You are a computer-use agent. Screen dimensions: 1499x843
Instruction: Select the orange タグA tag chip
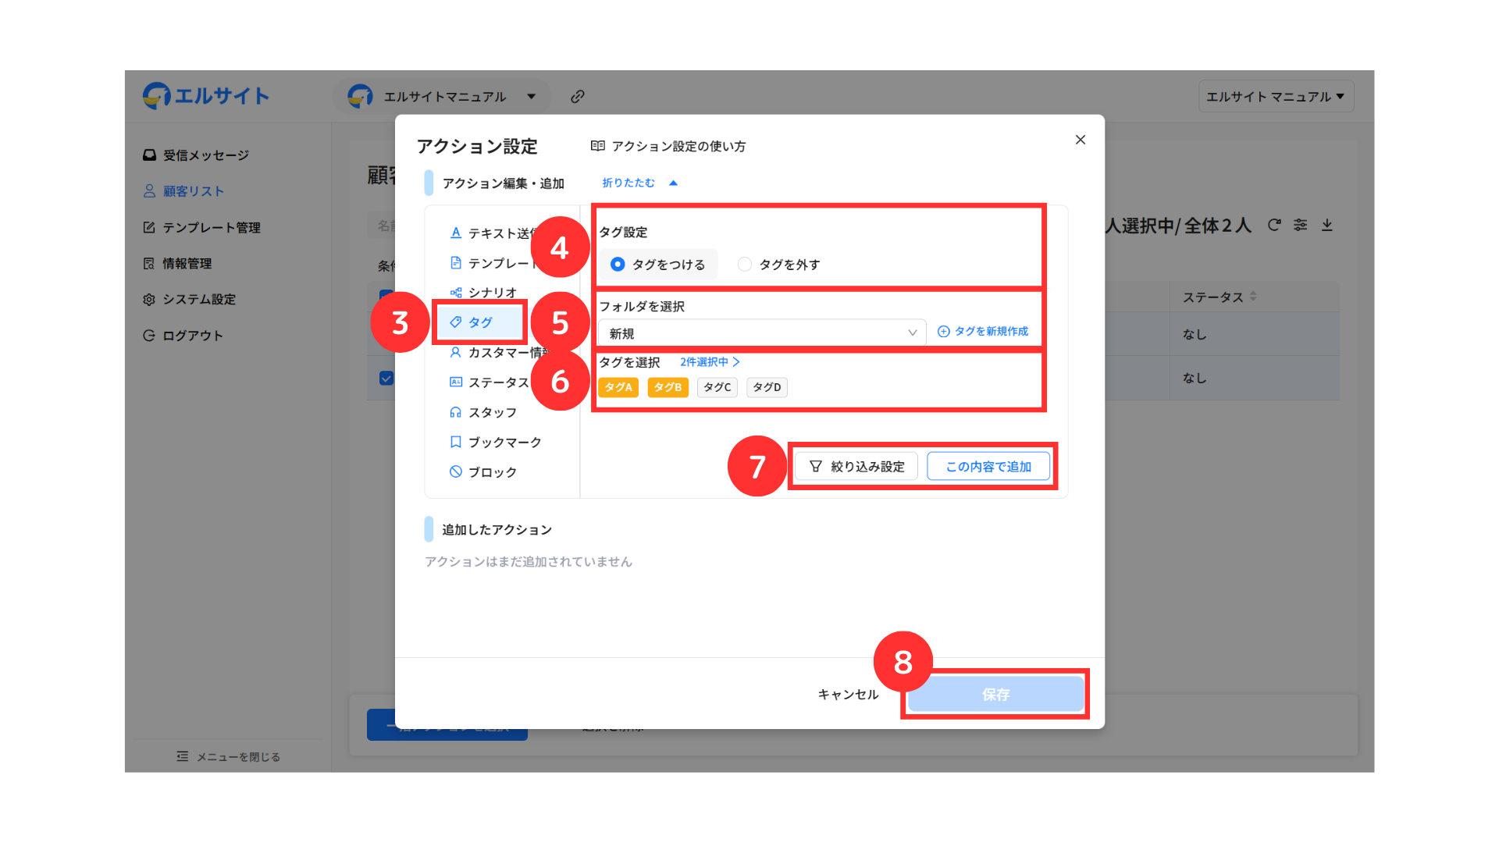click(618, 387)
